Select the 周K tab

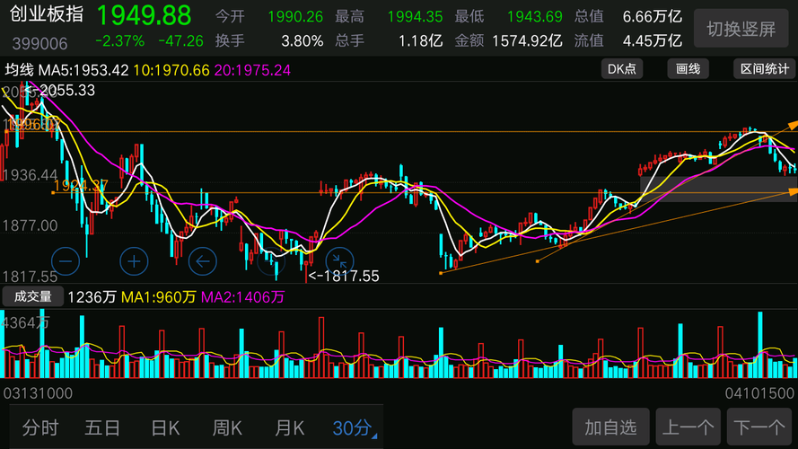[227, 427]
